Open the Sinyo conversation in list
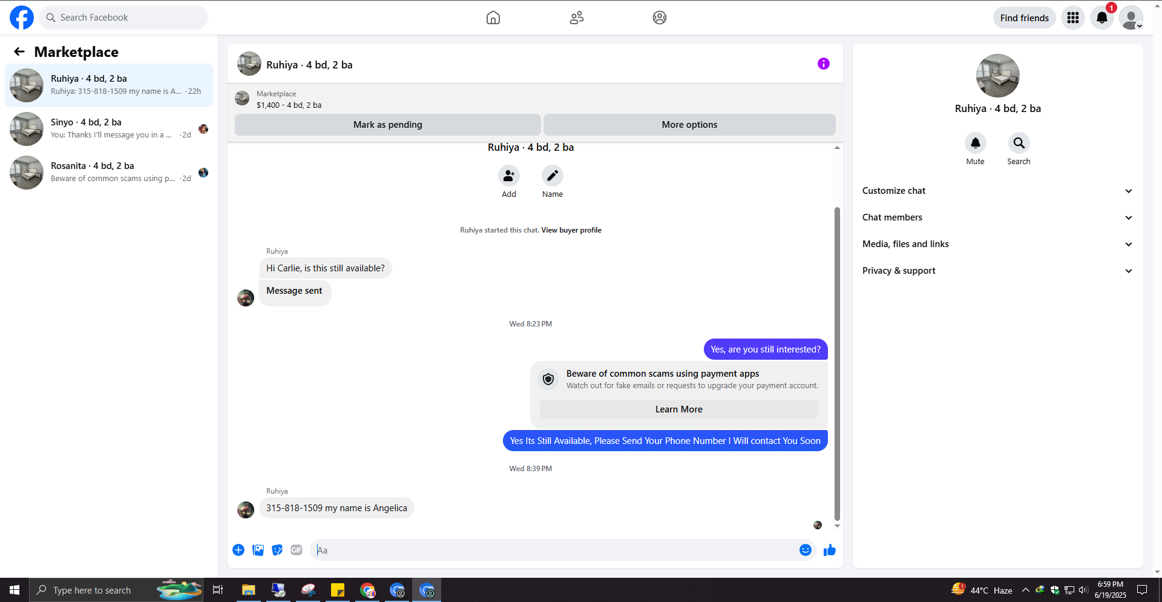Screen dimensions: 1162x602 point(109,129)
